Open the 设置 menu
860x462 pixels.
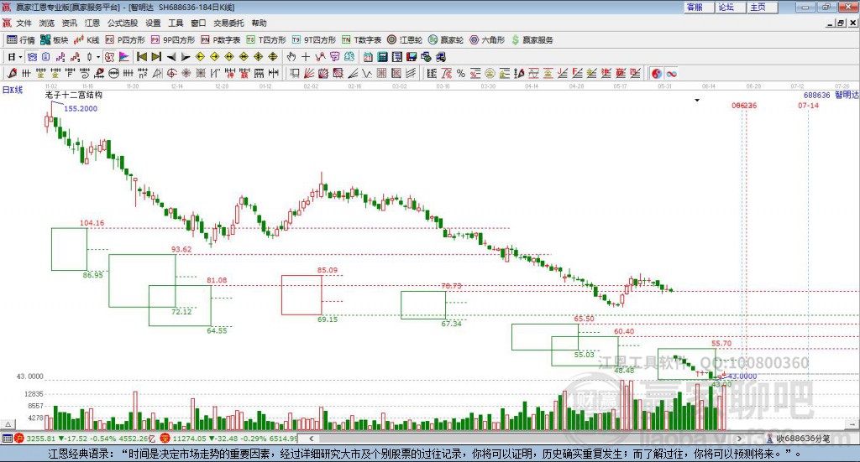point(153,23)
